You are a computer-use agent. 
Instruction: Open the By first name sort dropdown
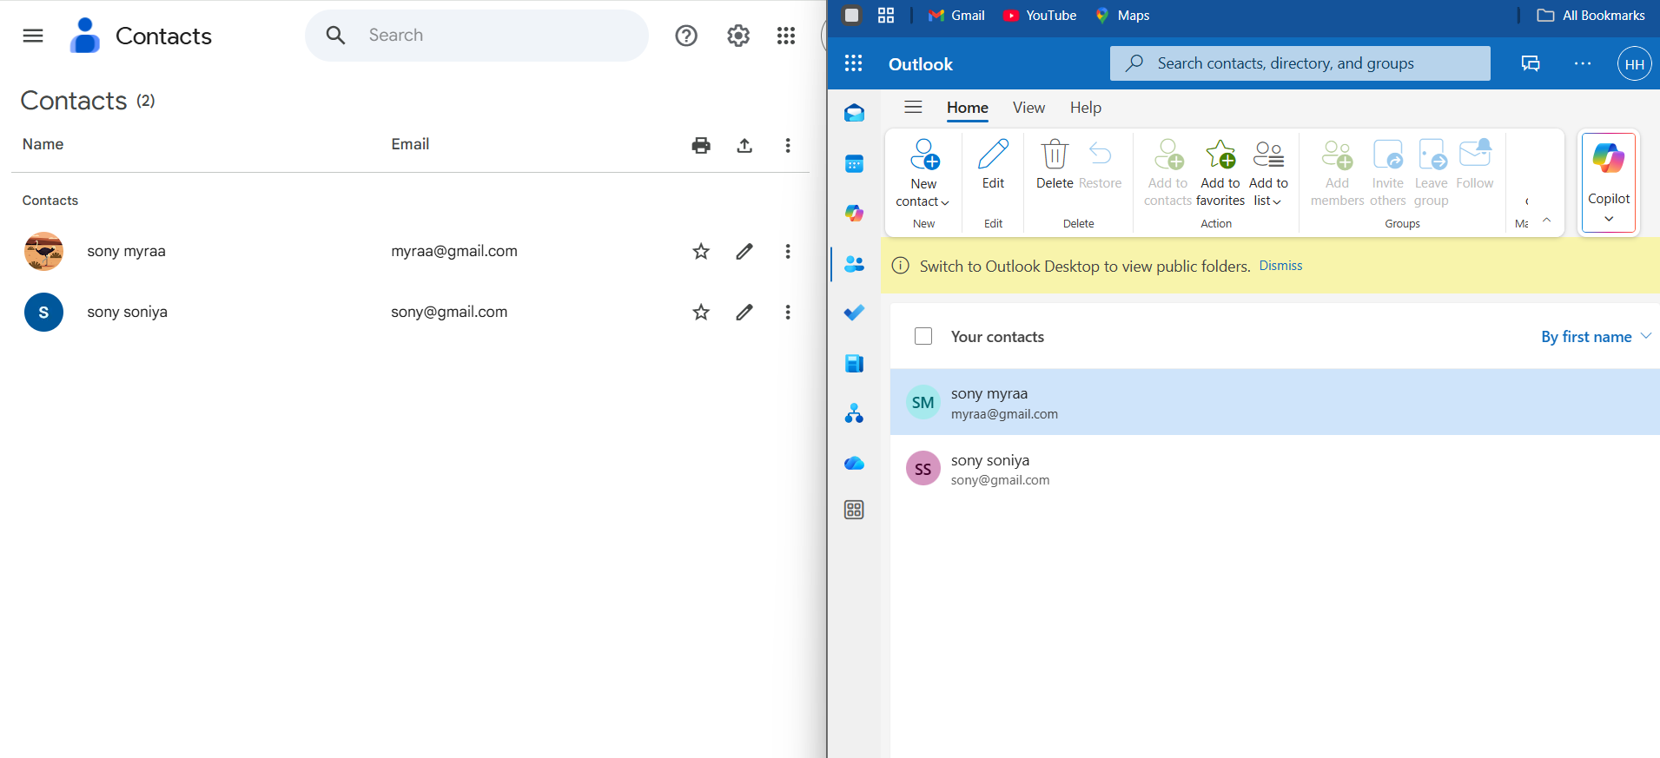coord(1596,337)
